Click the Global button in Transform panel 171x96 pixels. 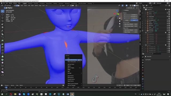coord(127,20)
